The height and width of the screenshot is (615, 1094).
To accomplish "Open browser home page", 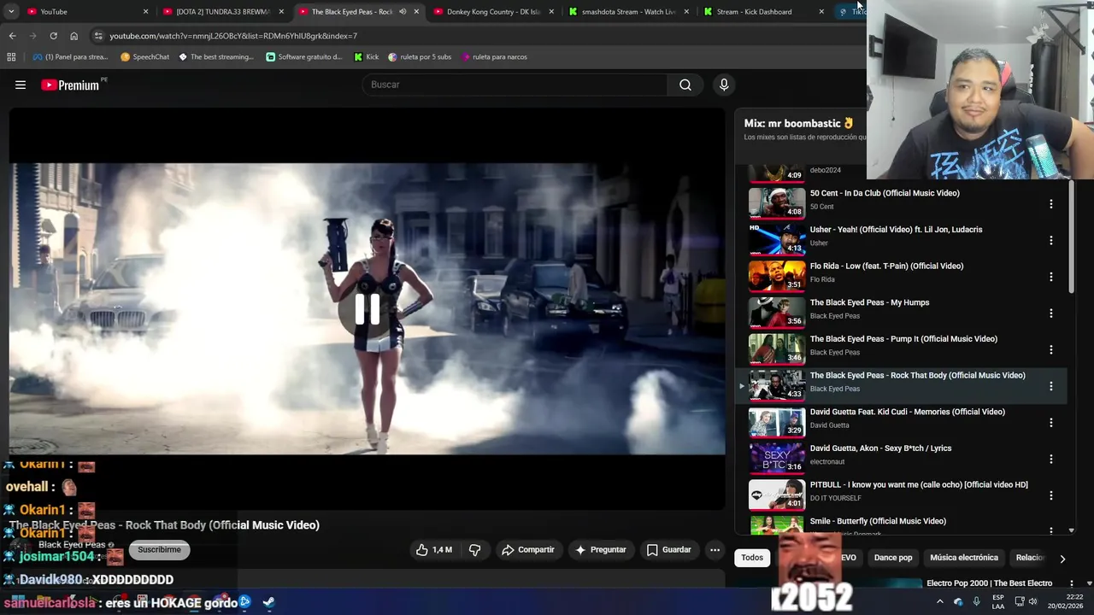I will tap(74, 36).
